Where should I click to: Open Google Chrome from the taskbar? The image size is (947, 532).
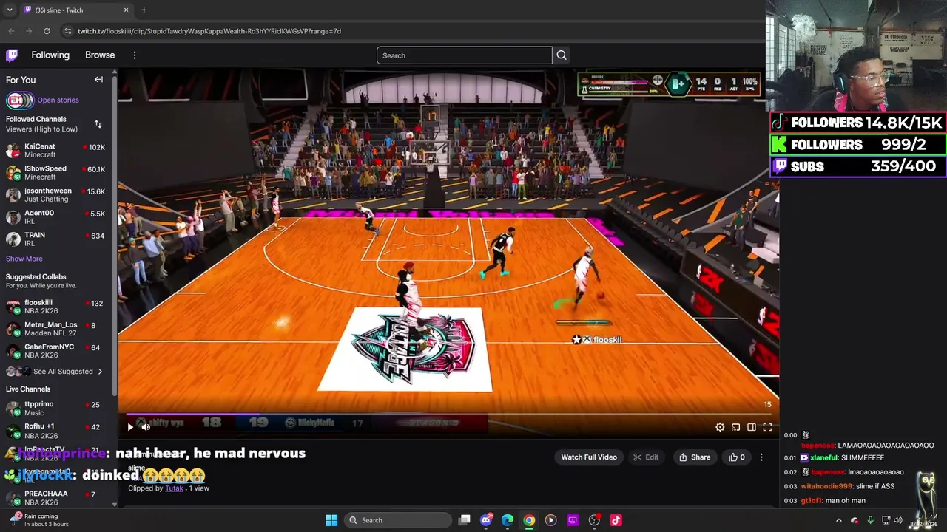pos(529,520)
